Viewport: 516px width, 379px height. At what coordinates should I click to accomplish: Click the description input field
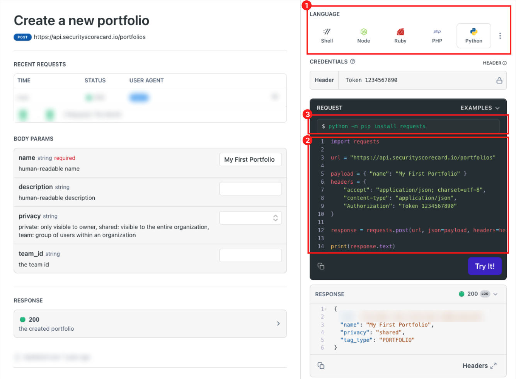[250, 189]
